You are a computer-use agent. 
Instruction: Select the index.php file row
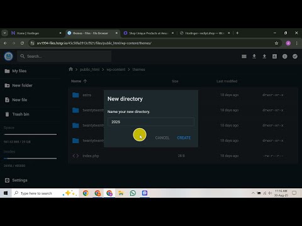[183, 156]
